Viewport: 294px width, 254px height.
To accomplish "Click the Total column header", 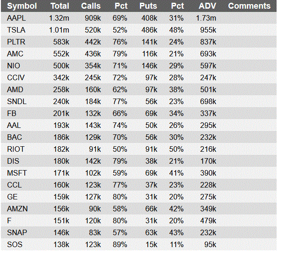I will [x=60, y=6].
